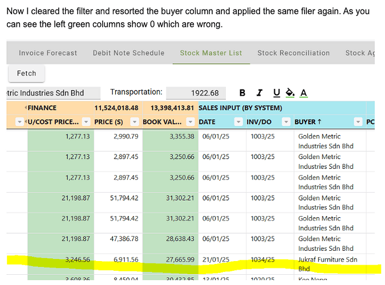
Task: Open the fill color paint bucket
Action: point(290,93)
